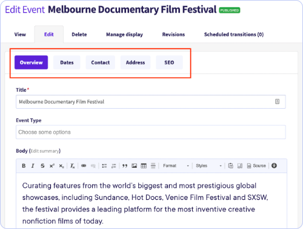The image size is (303, 229).
Task: Insert an image via toolbar icon
Action: (134, 166)
